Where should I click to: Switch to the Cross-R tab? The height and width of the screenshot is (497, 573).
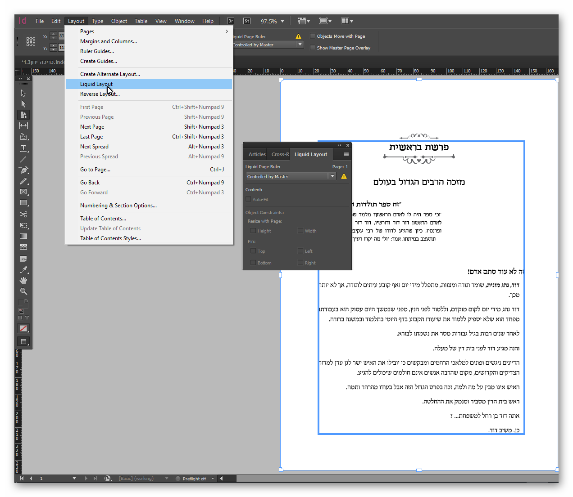click(280, 154)
